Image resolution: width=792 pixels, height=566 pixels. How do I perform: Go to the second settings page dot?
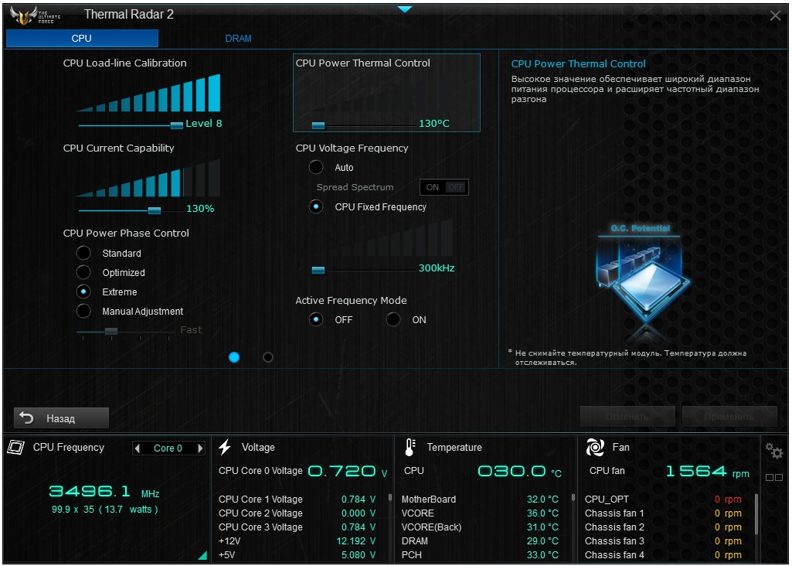(x=268, y=357)
